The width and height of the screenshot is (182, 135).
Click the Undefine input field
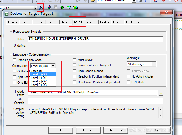[x=95, y=46]
